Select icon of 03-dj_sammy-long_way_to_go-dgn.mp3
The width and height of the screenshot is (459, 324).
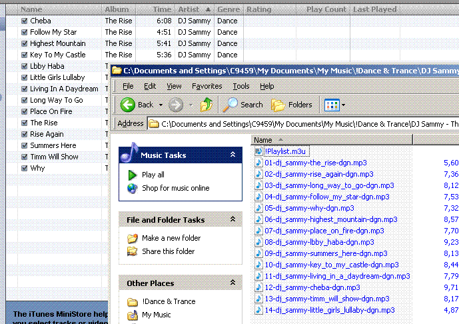click(258, 186)
